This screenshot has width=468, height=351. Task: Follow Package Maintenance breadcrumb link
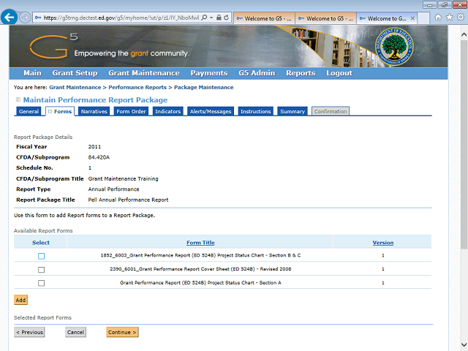tap(203, 88)
